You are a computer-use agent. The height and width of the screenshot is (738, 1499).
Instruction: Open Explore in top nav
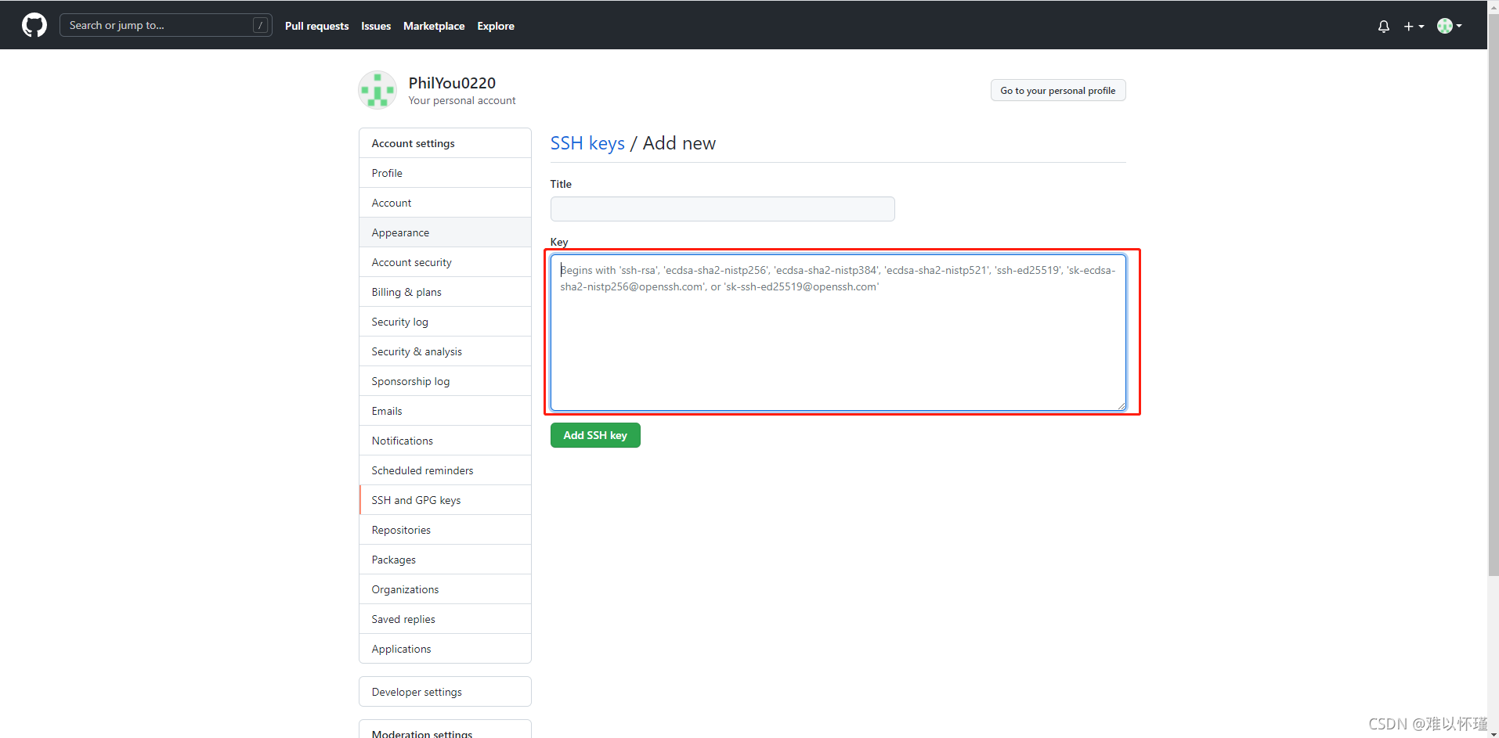click(x=496, y=26)
